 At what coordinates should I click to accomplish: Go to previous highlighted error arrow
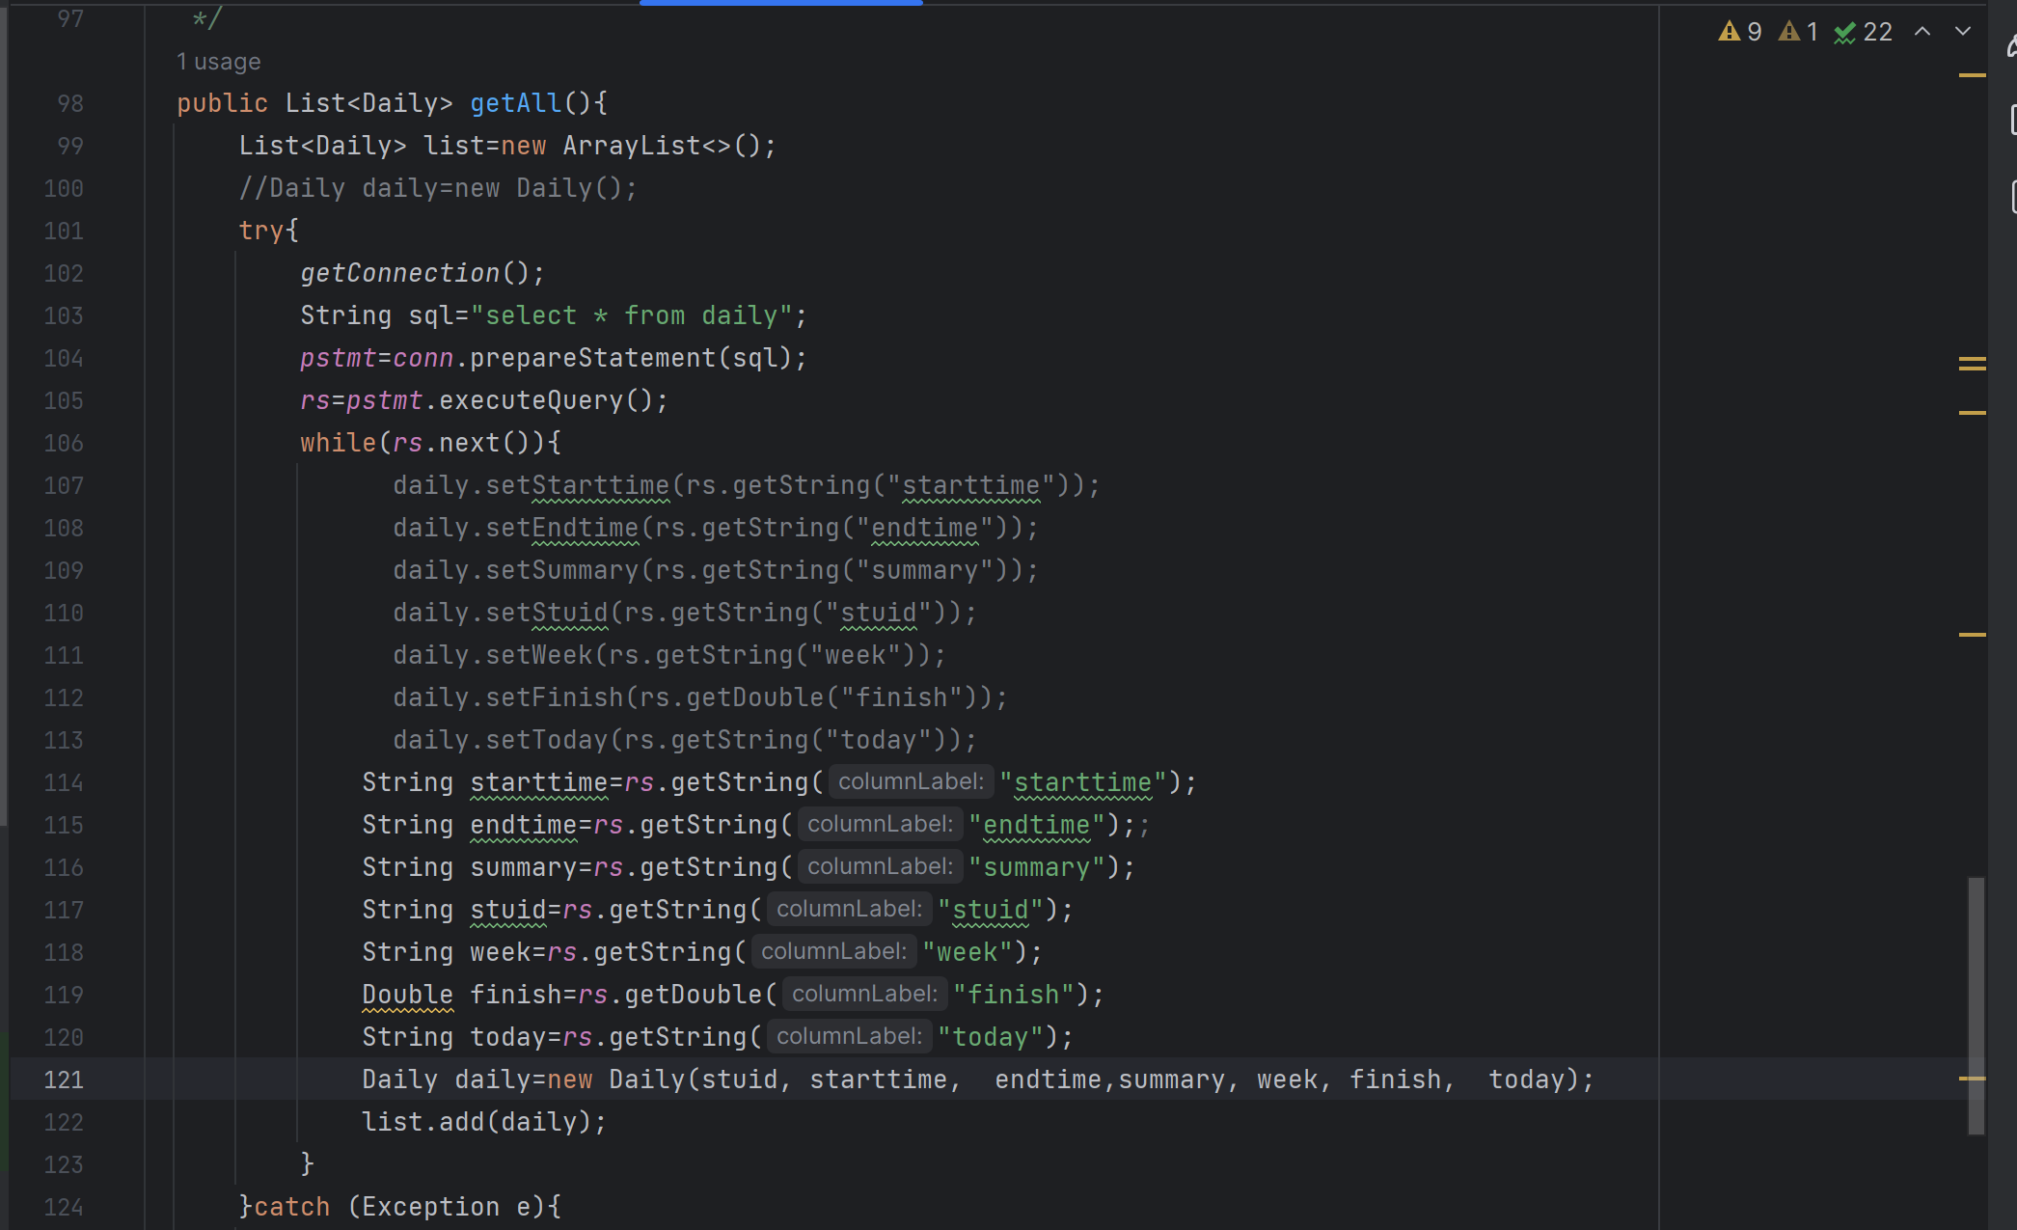[1922, 32]
